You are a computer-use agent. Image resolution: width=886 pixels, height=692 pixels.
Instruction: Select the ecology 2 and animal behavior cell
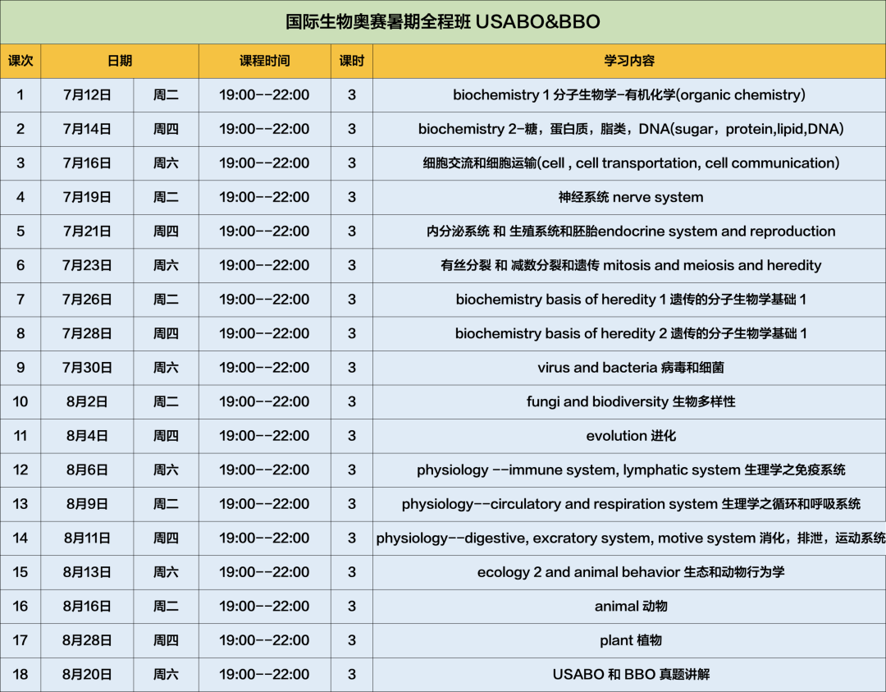629,572
